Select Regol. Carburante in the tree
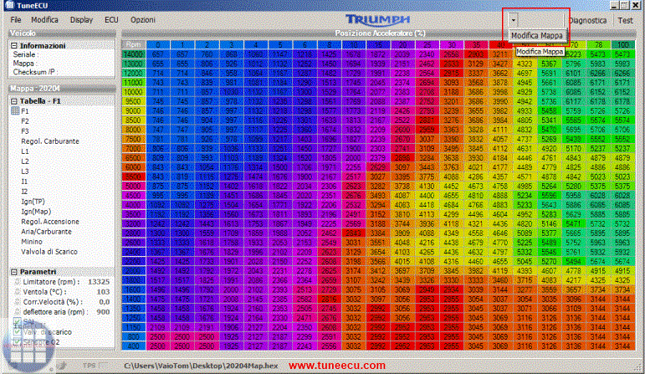Screen dimensions: 645x374 pyautogui.click(x=49, y=141)
